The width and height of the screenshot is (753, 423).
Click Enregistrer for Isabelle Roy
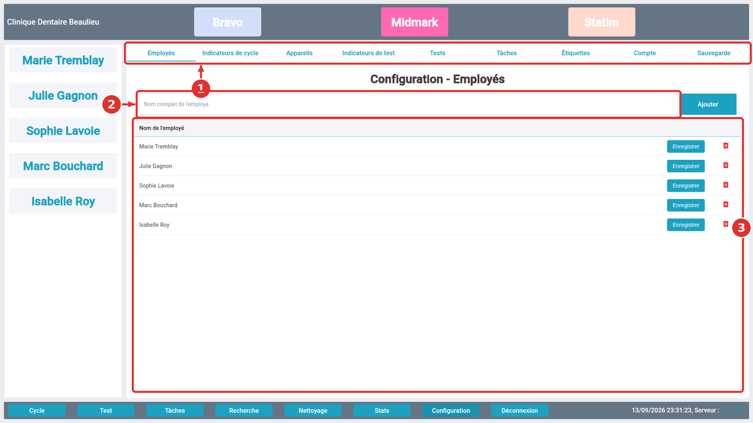point(686,225)
